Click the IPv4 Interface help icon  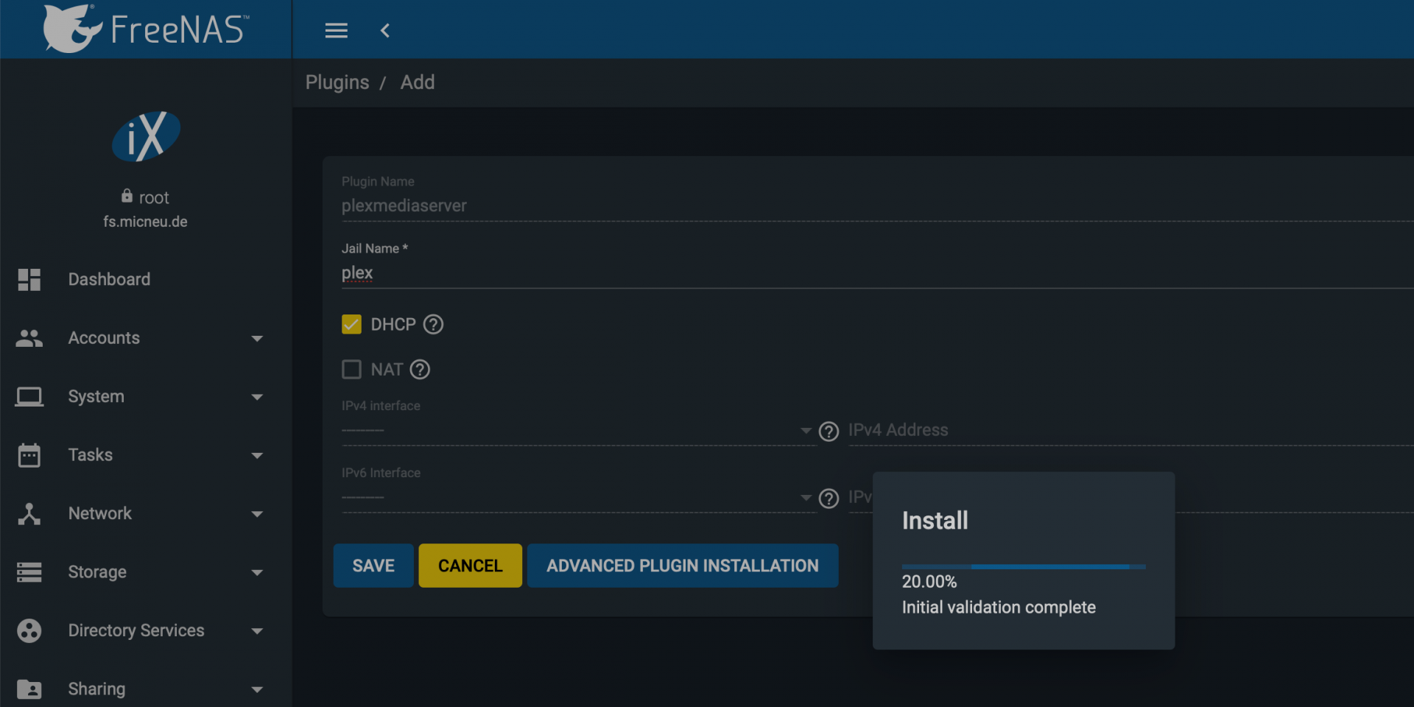pyautogui.click(x=829, y=432)
